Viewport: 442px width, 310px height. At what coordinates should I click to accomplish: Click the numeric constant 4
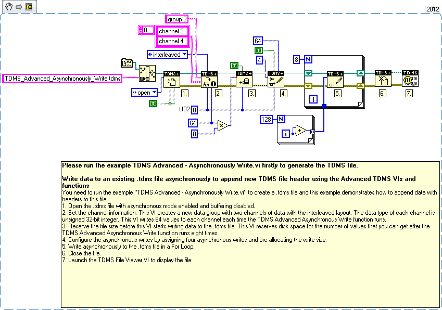pos(260,60)
